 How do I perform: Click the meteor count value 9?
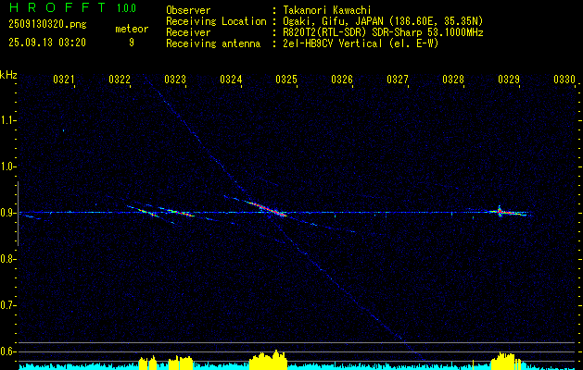tap(132, 43)
